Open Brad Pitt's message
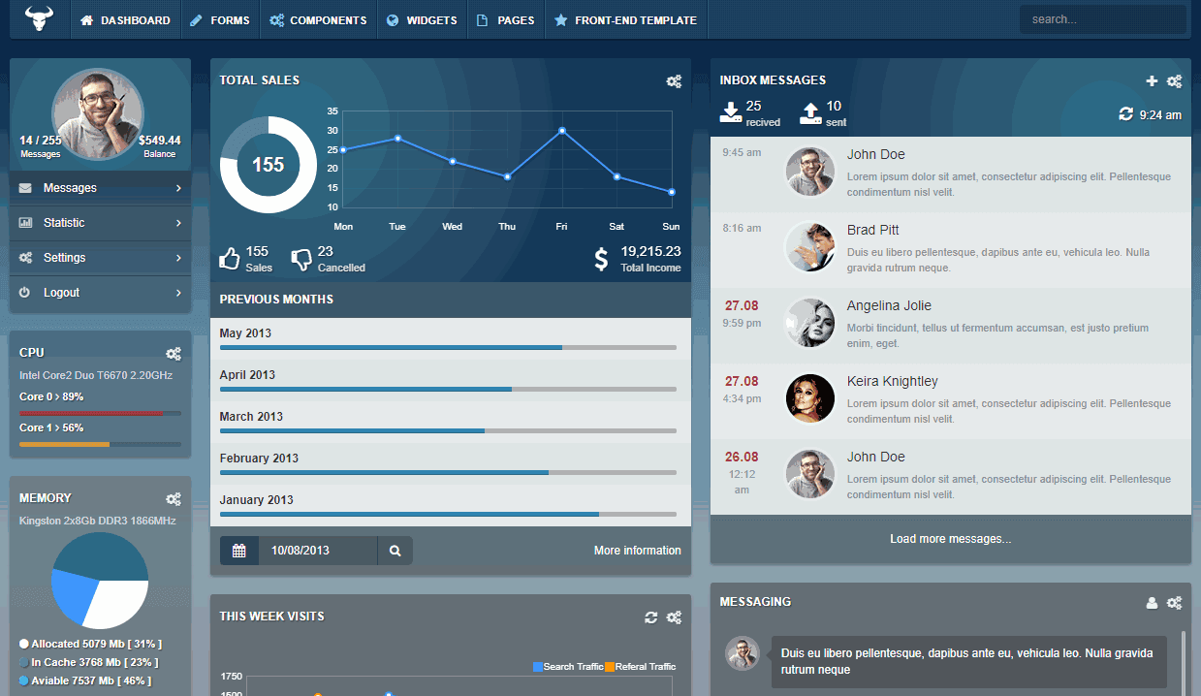Viewport: 1201px width, 696px height. 951,250
